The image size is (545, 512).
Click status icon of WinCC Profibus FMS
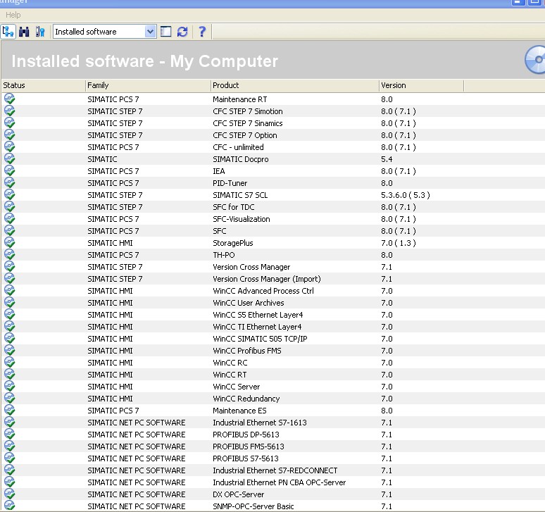point(9,350)
